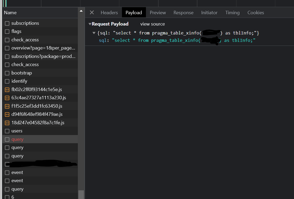Click the script icon of 63c4ae27327a1113a230.js

tap(7, 98)
